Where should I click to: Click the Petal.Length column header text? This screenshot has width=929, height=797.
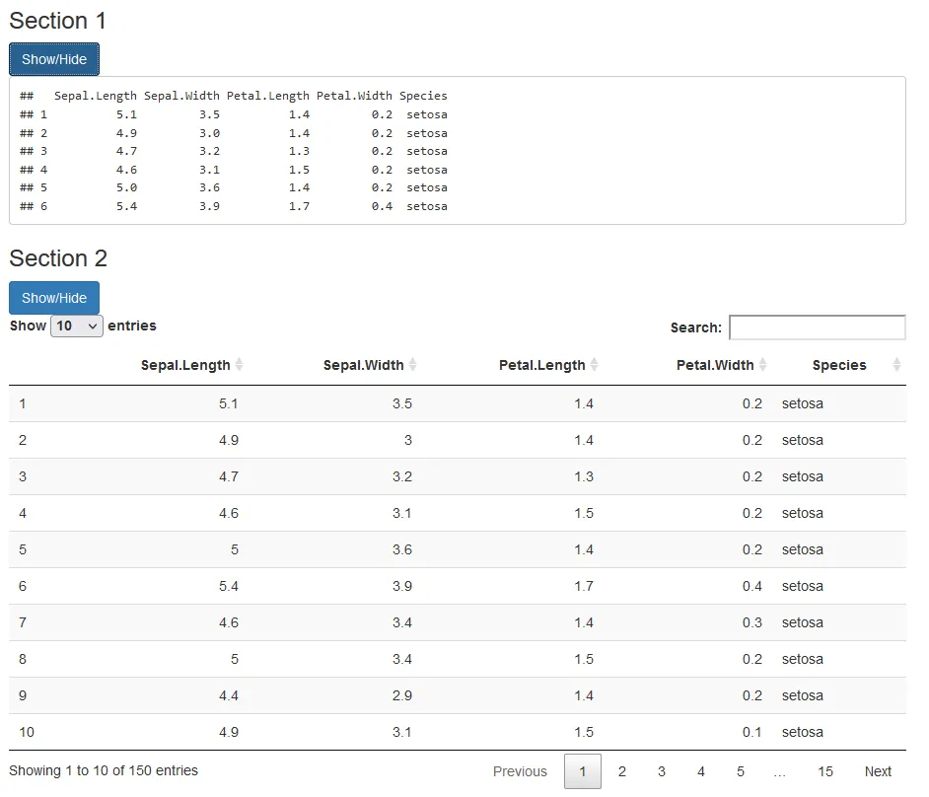pyautogui.click(x=542, y=365)
